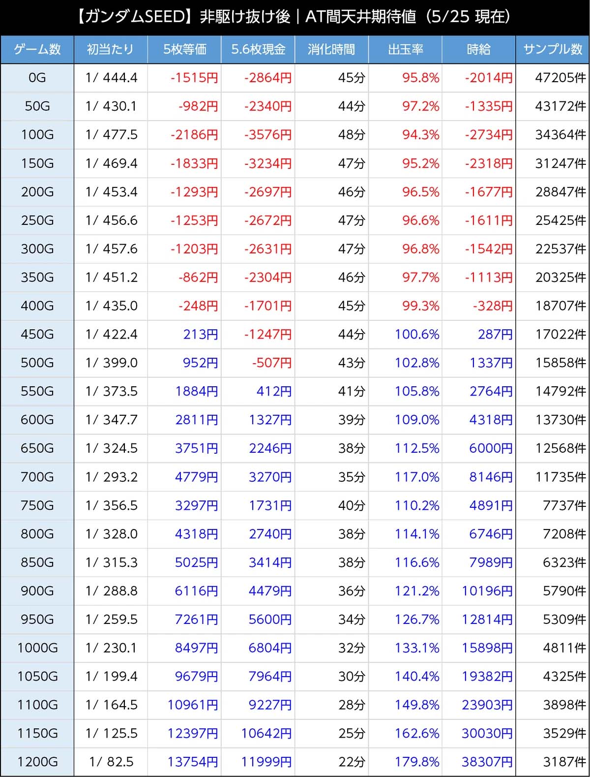Click the 出玉率 column header
The height and width of the screenshot is (777, 590).
click(x=405, y=49)
